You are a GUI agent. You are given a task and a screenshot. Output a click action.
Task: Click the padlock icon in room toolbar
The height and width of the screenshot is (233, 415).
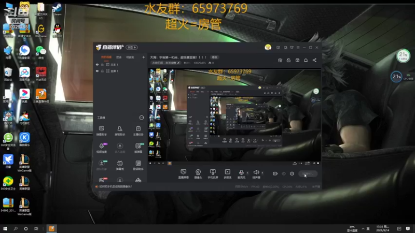288,60
